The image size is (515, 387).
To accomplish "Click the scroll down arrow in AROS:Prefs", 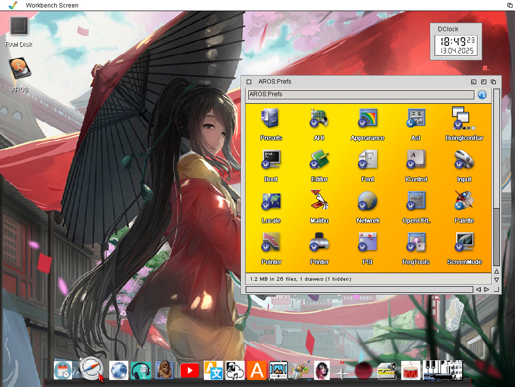I will click(x=496, y=280).
